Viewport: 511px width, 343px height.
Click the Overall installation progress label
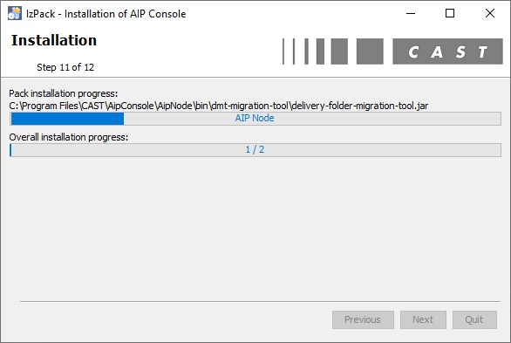coord(68,137)
